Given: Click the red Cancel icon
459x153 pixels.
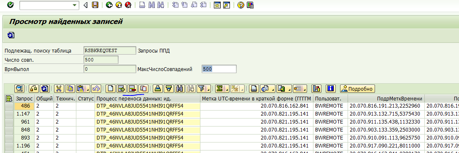Looking at the screenshot, I should [128, 5].
